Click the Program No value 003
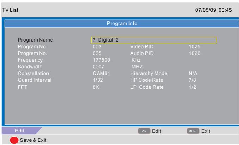The image size is (239, 145). [97, 47]
